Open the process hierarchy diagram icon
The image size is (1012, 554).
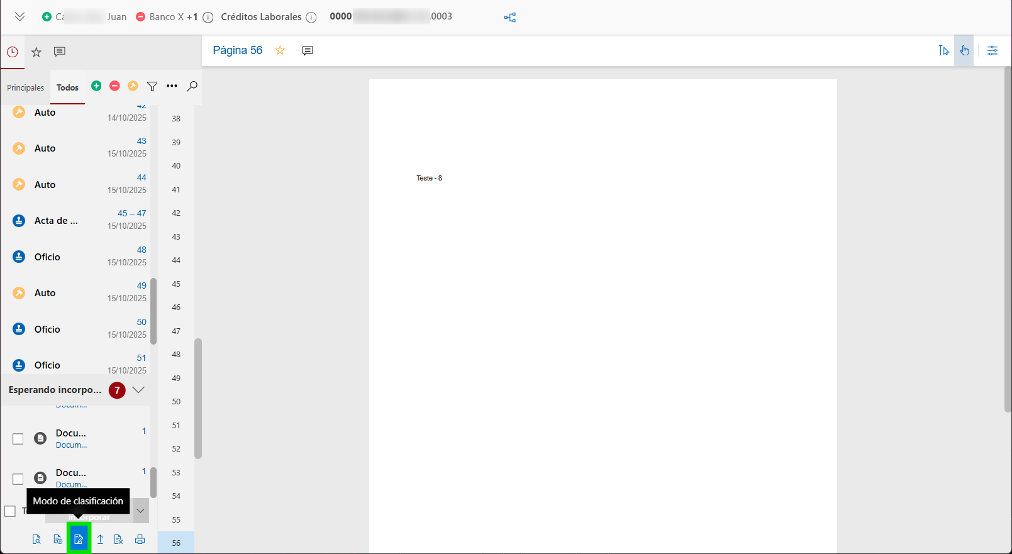point(510,18)
